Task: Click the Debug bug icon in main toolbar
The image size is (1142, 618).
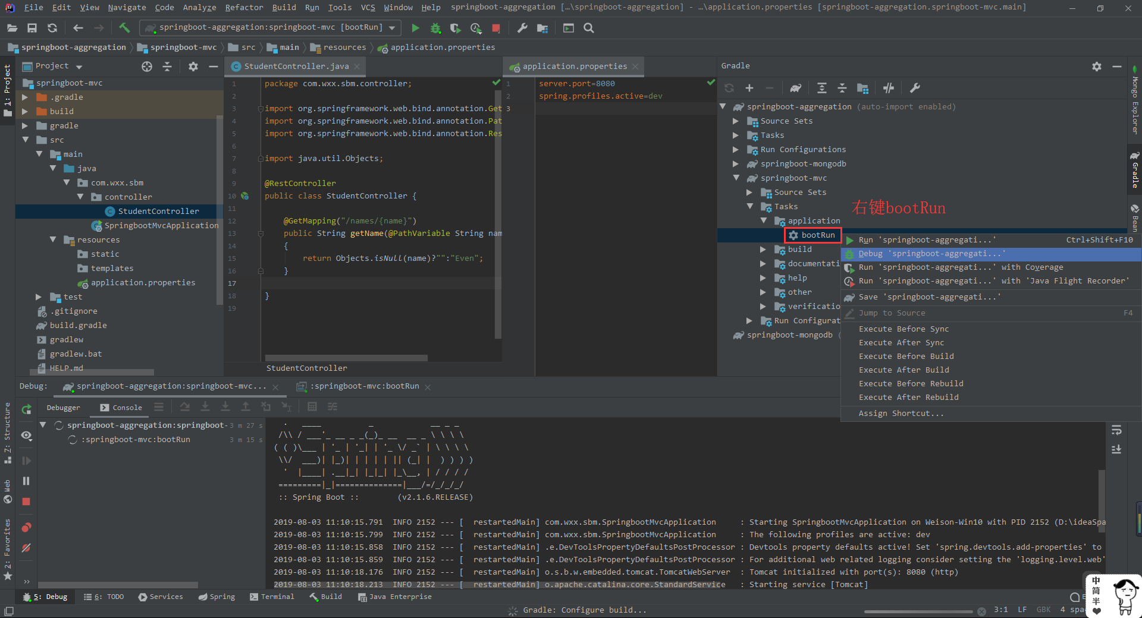Action: pos(435,28)
